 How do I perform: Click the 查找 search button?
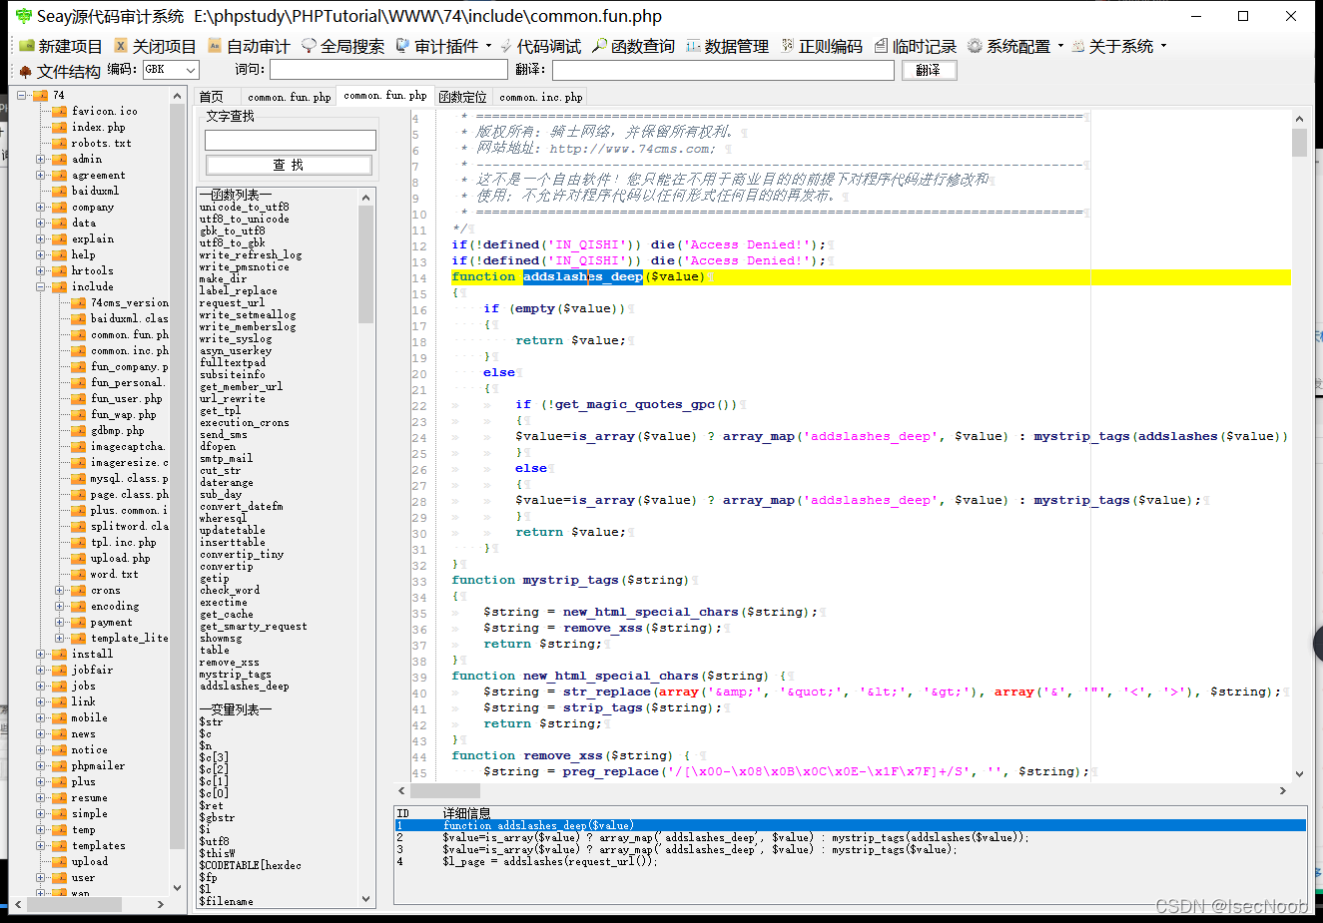pyautogui.click(x=289, y=165)
